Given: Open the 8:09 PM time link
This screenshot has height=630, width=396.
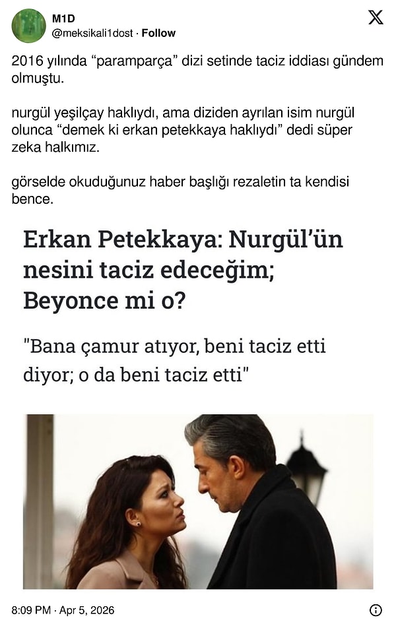Looking at the screenshot, I should tap(31, 610).
